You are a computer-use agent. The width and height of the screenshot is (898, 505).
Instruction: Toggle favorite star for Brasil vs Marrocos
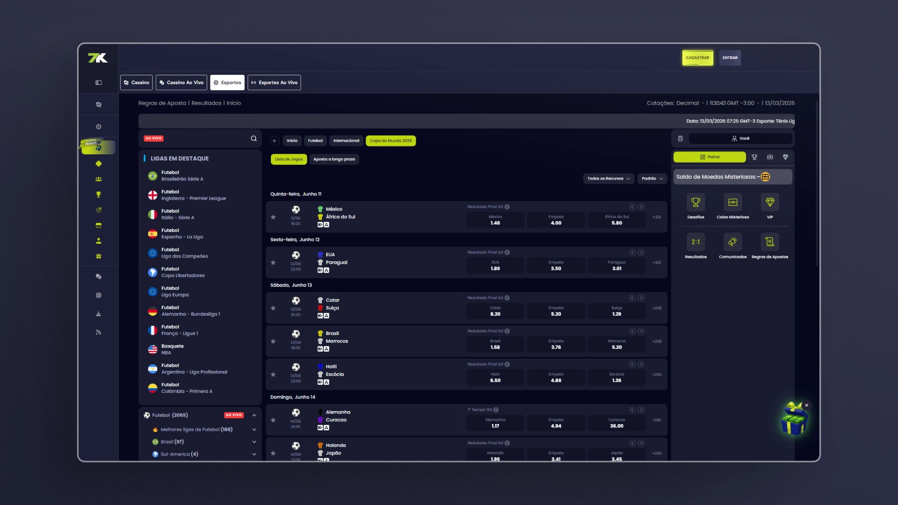pos(273,341)
